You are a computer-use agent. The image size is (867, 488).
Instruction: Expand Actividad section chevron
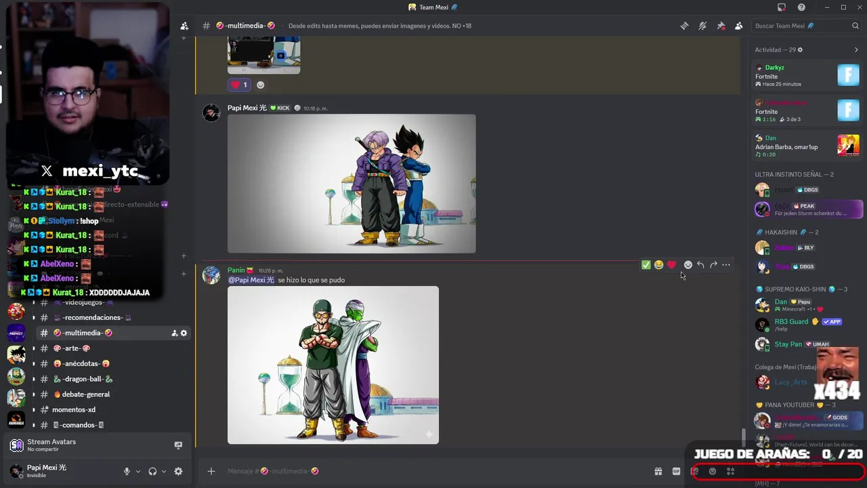pyautogui.click(x=856, y=49)
